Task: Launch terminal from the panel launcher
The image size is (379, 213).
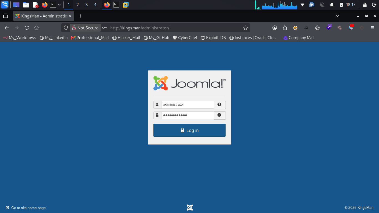Action: tap(53, 5)
